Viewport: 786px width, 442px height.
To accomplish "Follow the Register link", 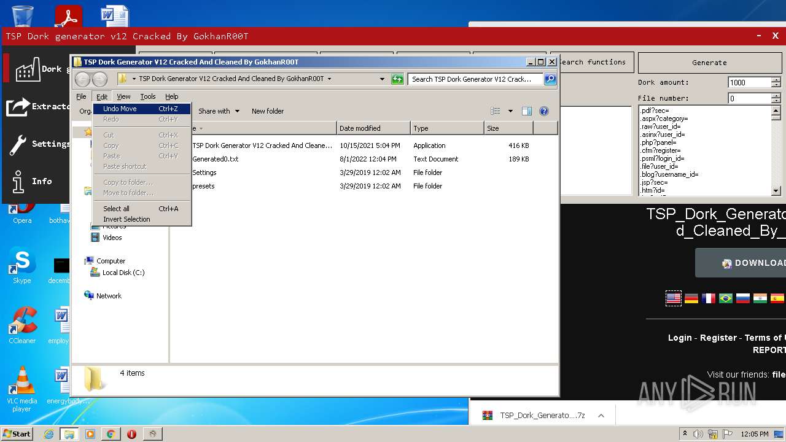I will (718, 338).
